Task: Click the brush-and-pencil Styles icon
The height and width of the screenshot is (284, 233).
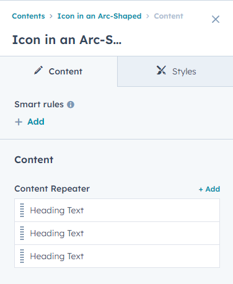Action: (x=161, y=70)
